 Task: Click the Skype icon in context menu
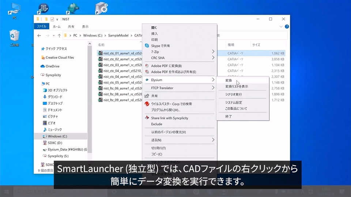147,46
